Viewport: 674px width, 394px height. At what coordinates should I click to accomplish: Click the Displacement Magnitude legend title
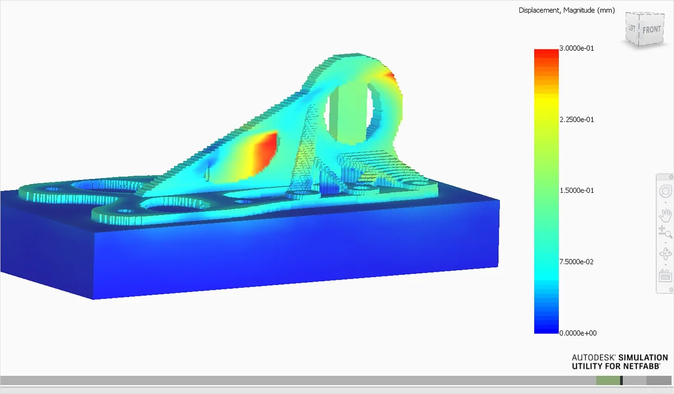566,10
